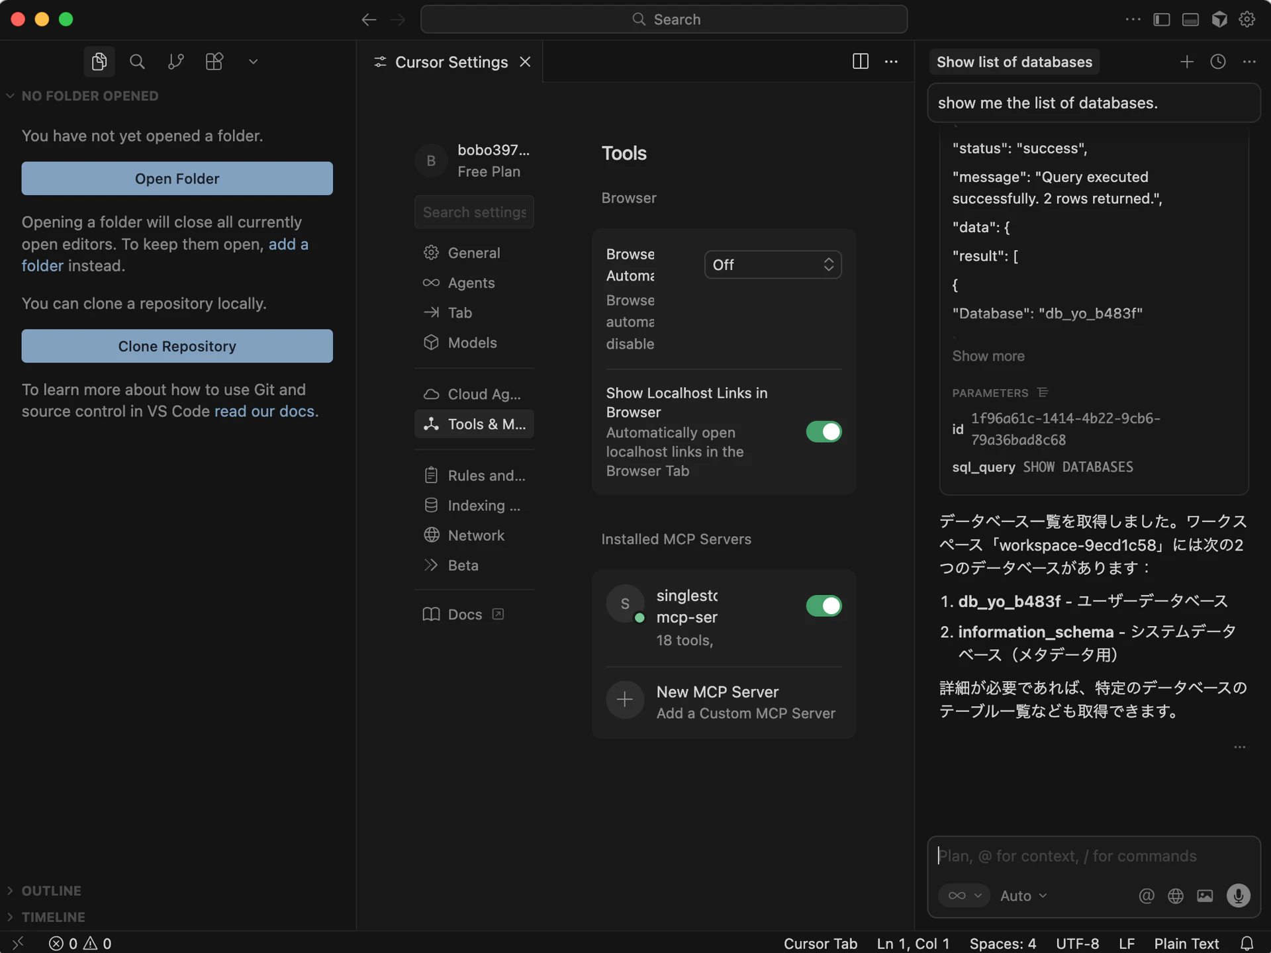
Task: Open the Extensions view icon
Action: (214, 62)
